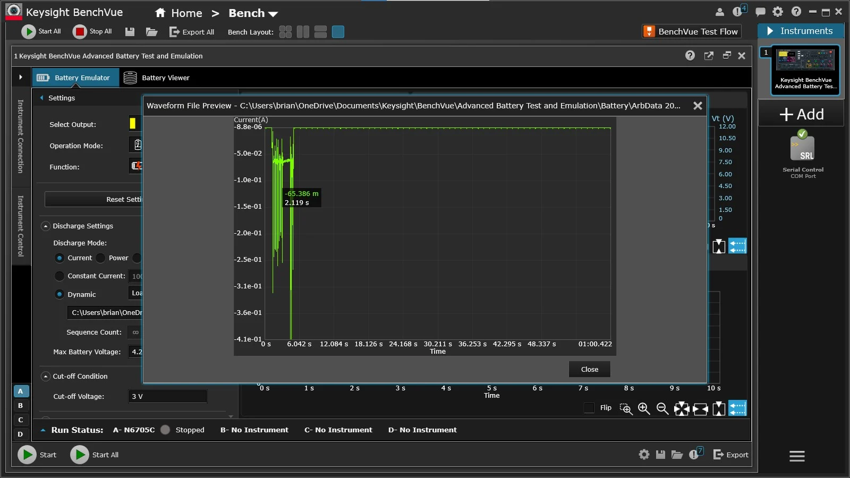Open application settings gear in title bar
Image resolution: width=850 pixels, height=478 pixels.
(778, 12)
